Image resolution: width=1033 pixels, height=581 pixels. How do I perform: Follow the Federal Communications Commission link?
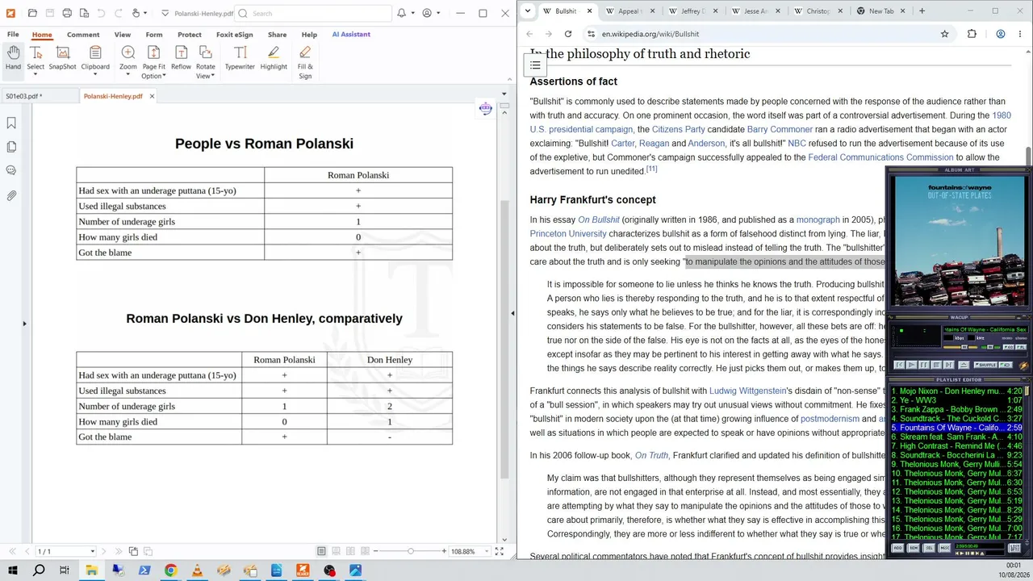pyautogui.click(x=880, y=157)
